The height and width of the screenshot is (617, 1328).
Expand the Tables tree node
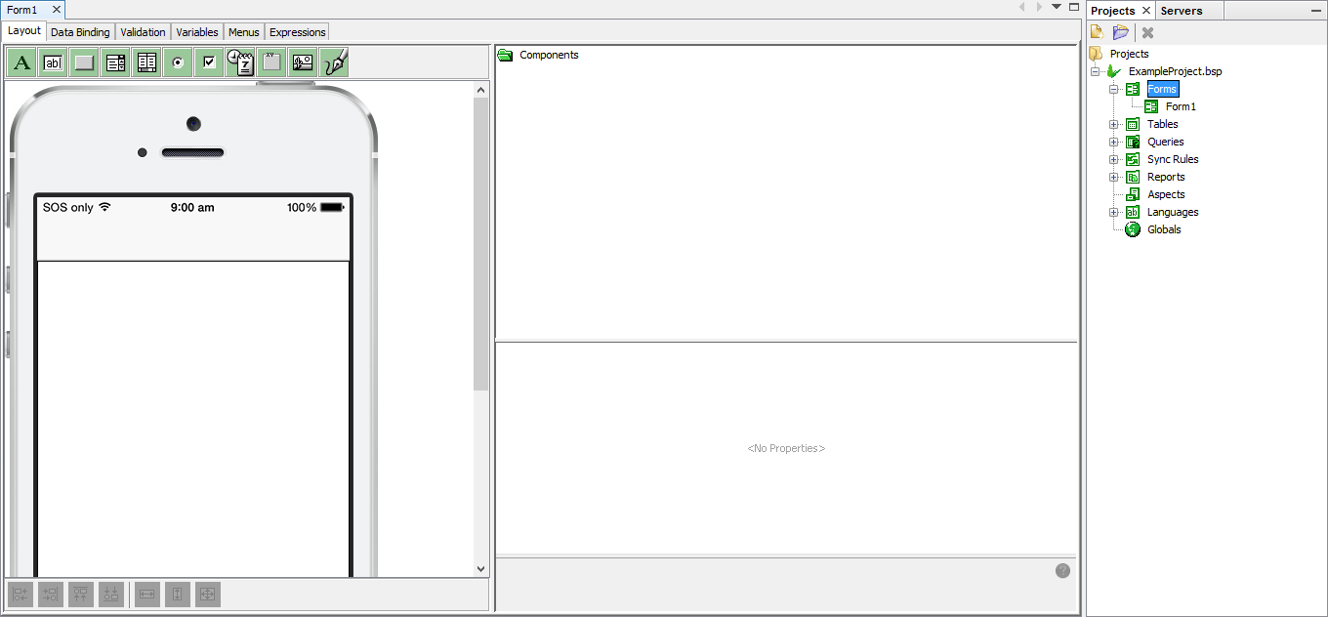pyautogui.click(x=1113, y=124)
